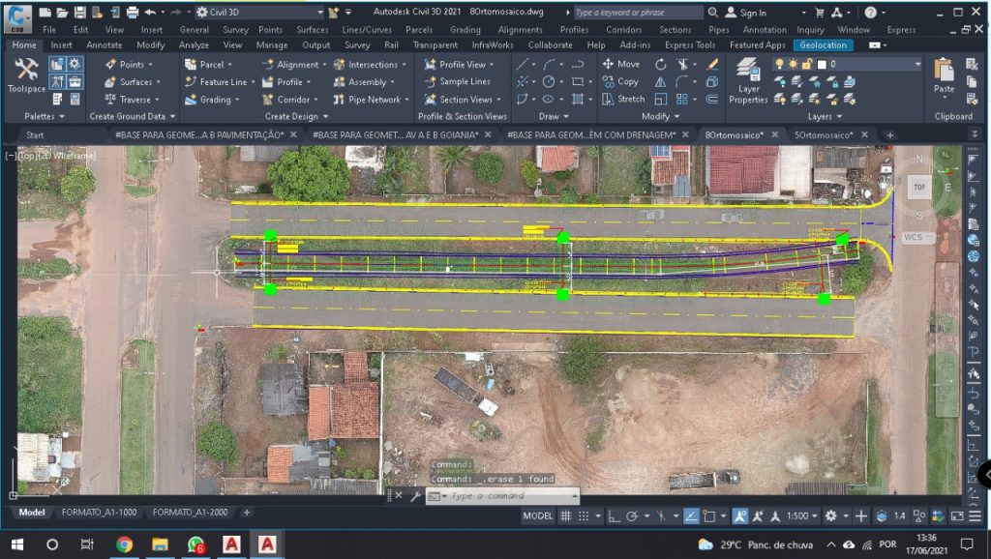Click the MODEL space button in status bar
This screenshot has height=559, width=991.
point(538,516)
